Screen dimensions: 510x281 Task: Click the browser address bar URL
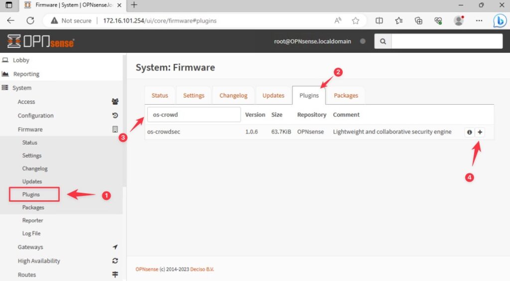(x=160, y=20)
